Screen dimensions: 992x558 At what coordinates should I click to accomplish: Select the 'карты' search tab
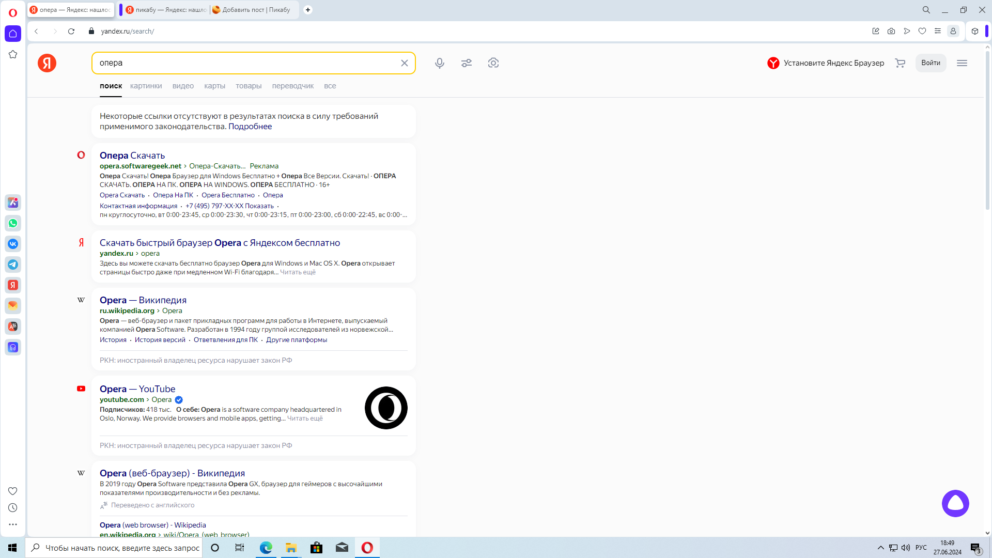click(214, 86)
